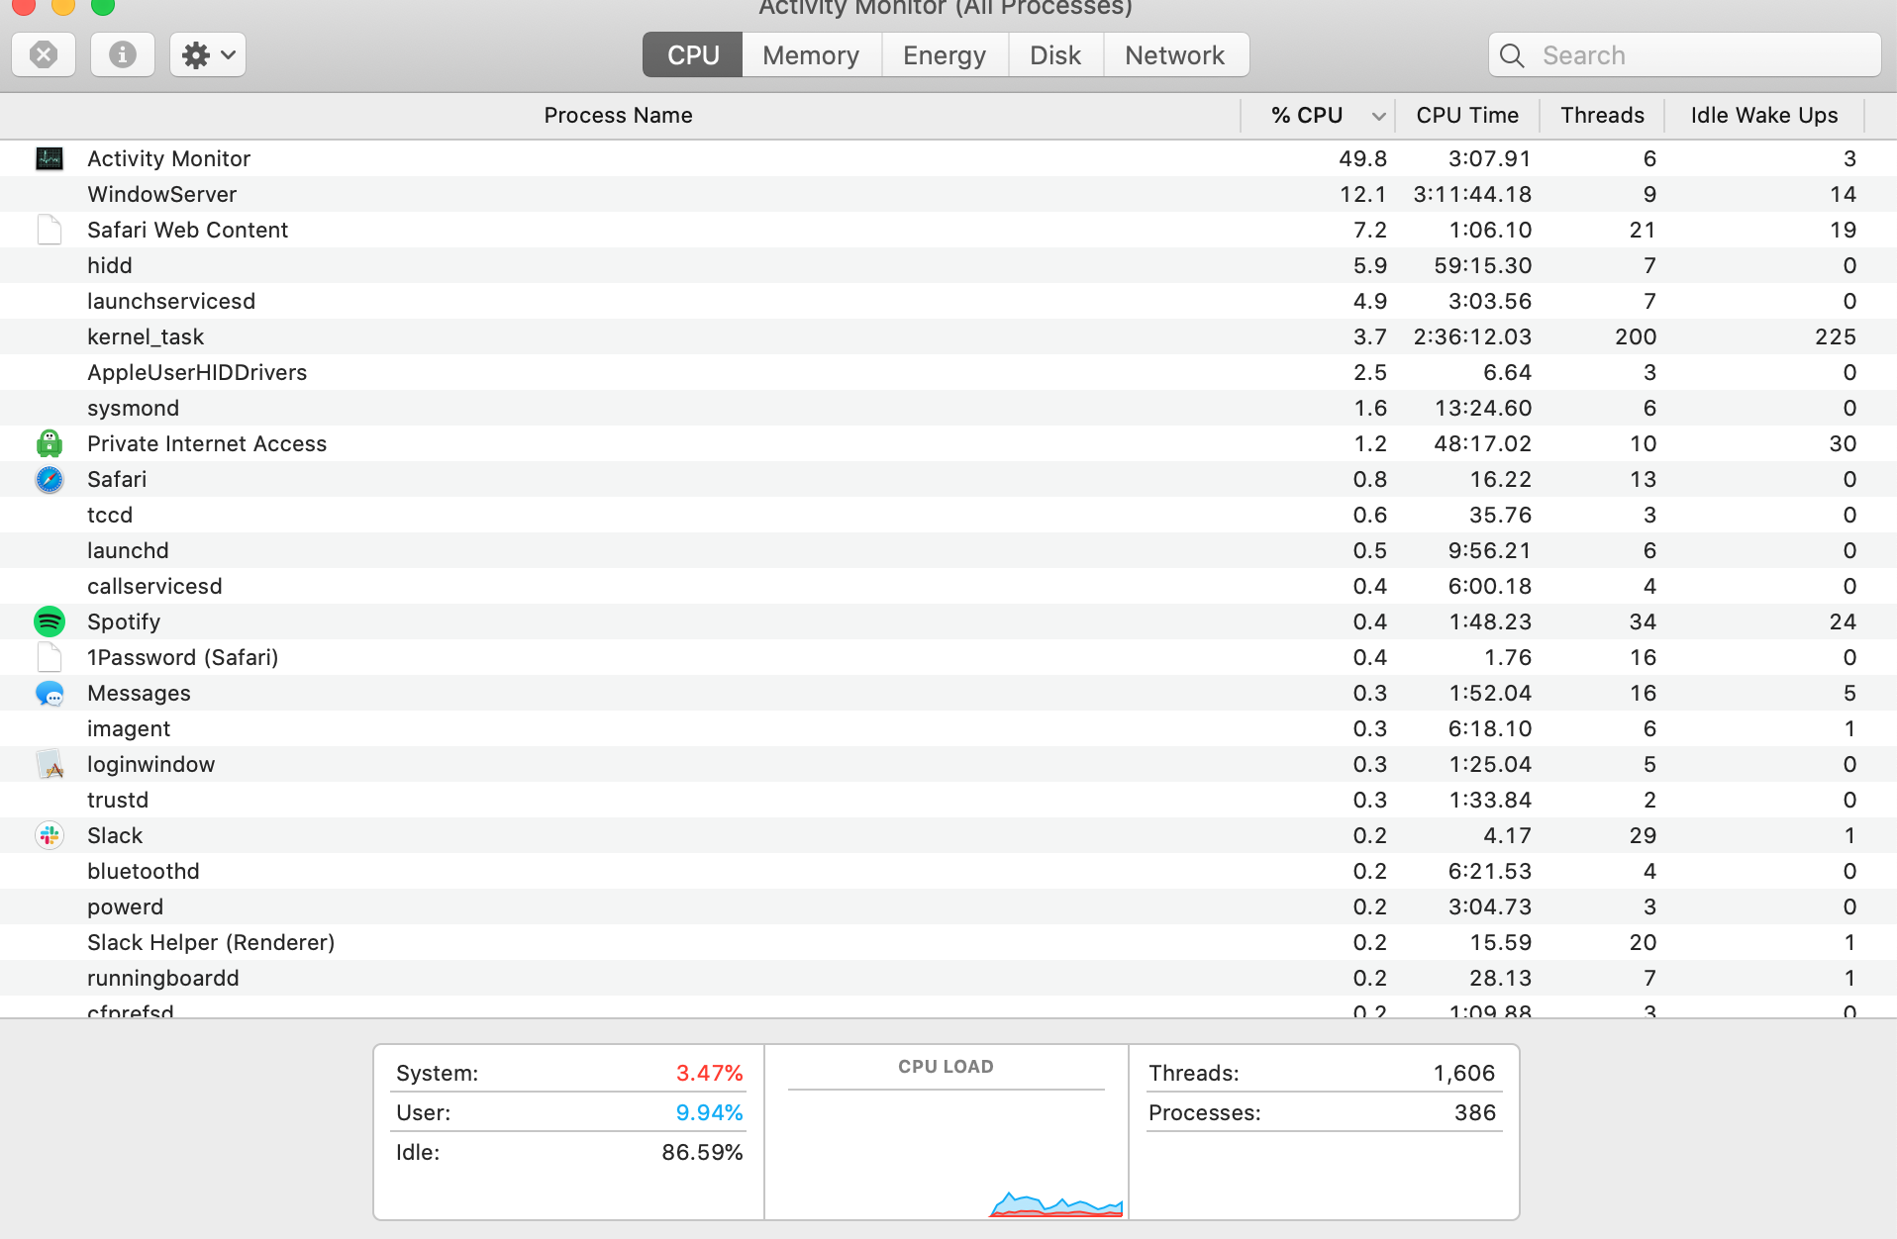Click the Messages process name

(x=139, y=694)
